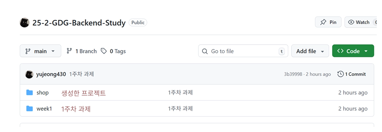Open the week1 folder
This screenshot has height=132, width=382.
pos(44,109)
